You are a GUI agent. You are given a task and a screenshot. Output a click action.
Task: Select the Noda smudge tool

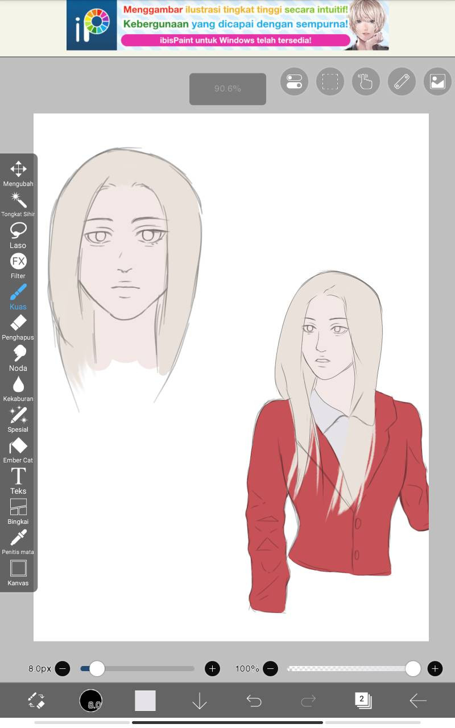(18, 358)
